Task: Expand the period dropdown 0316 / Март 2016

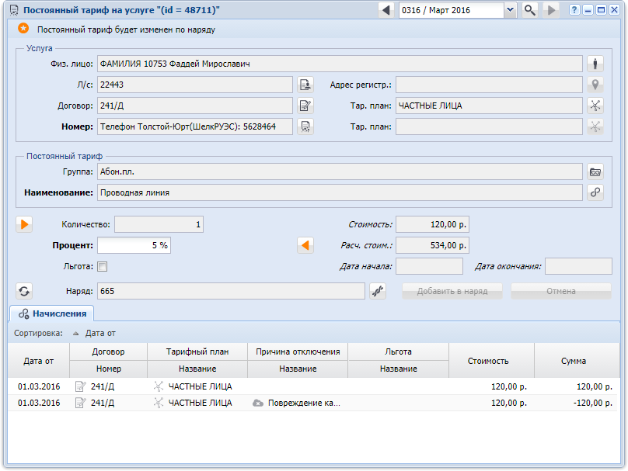Action: point(510,10)
